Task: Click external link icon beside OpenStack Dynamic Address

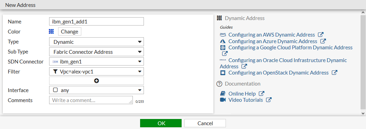Action: 335,73
